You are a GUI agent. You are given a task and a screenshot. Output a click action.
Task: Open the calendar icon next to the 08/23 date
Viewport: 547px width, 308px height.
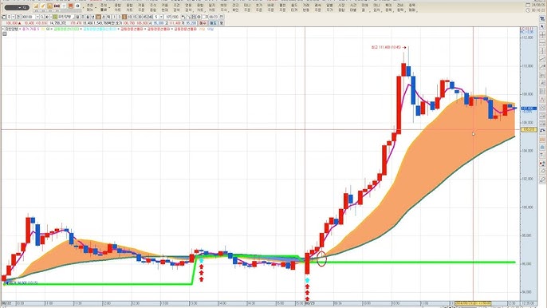pos(221,17)
